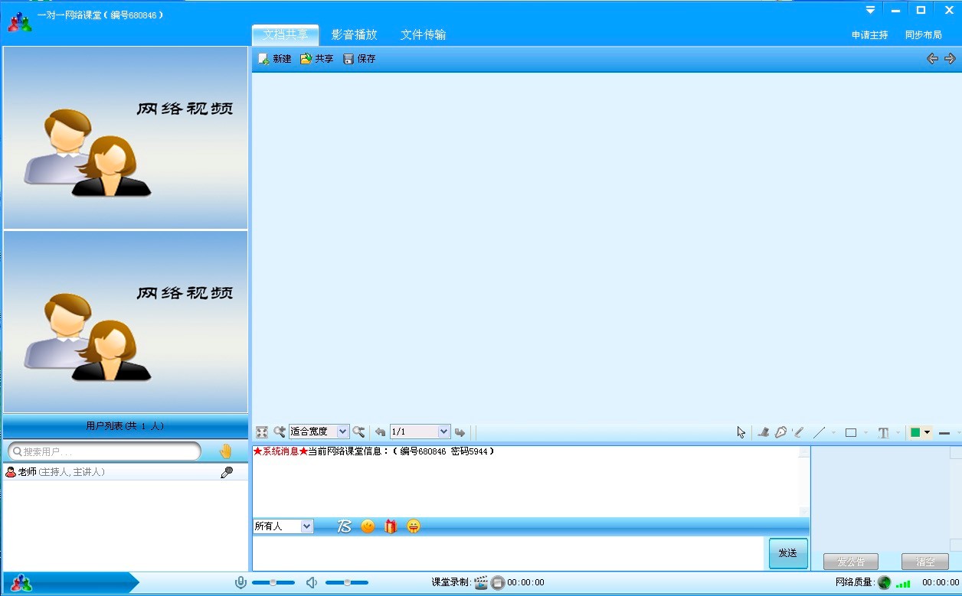Click the app logo in bottom-left bar

click(21, 583)
